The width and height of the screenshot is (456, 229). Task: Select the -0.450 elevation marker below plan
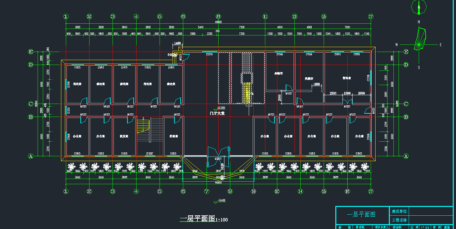click(221, 200)
